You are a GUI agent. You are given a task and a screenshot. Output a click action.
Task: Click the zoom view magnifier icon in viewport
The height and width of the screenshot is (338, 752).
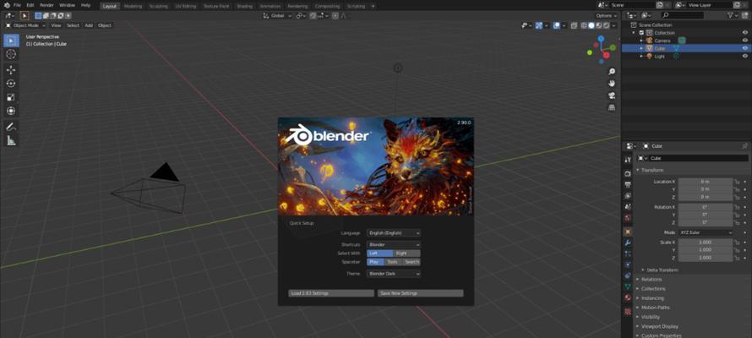[x=612, y=72]
